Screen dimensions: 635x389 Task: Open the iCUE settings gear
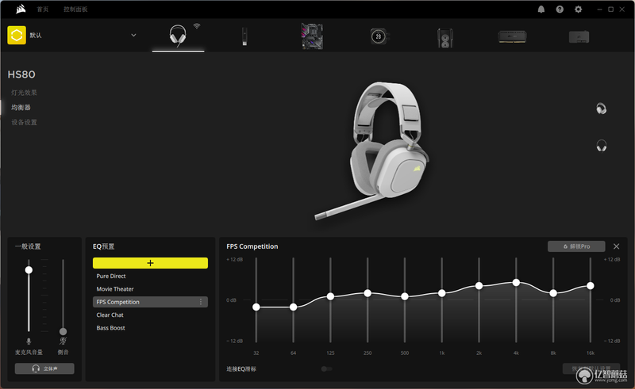pyautogui.click(x=579, y=10)
